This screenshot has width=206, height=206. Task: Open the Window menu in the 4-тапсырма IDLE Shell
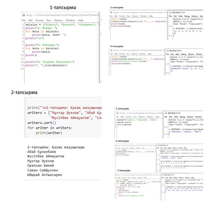click(199, 54)
